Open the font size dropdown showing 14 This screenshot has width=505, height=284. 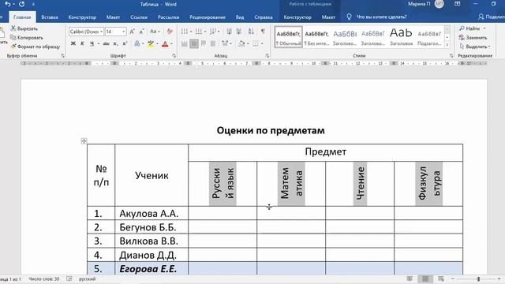click(124, 32)
